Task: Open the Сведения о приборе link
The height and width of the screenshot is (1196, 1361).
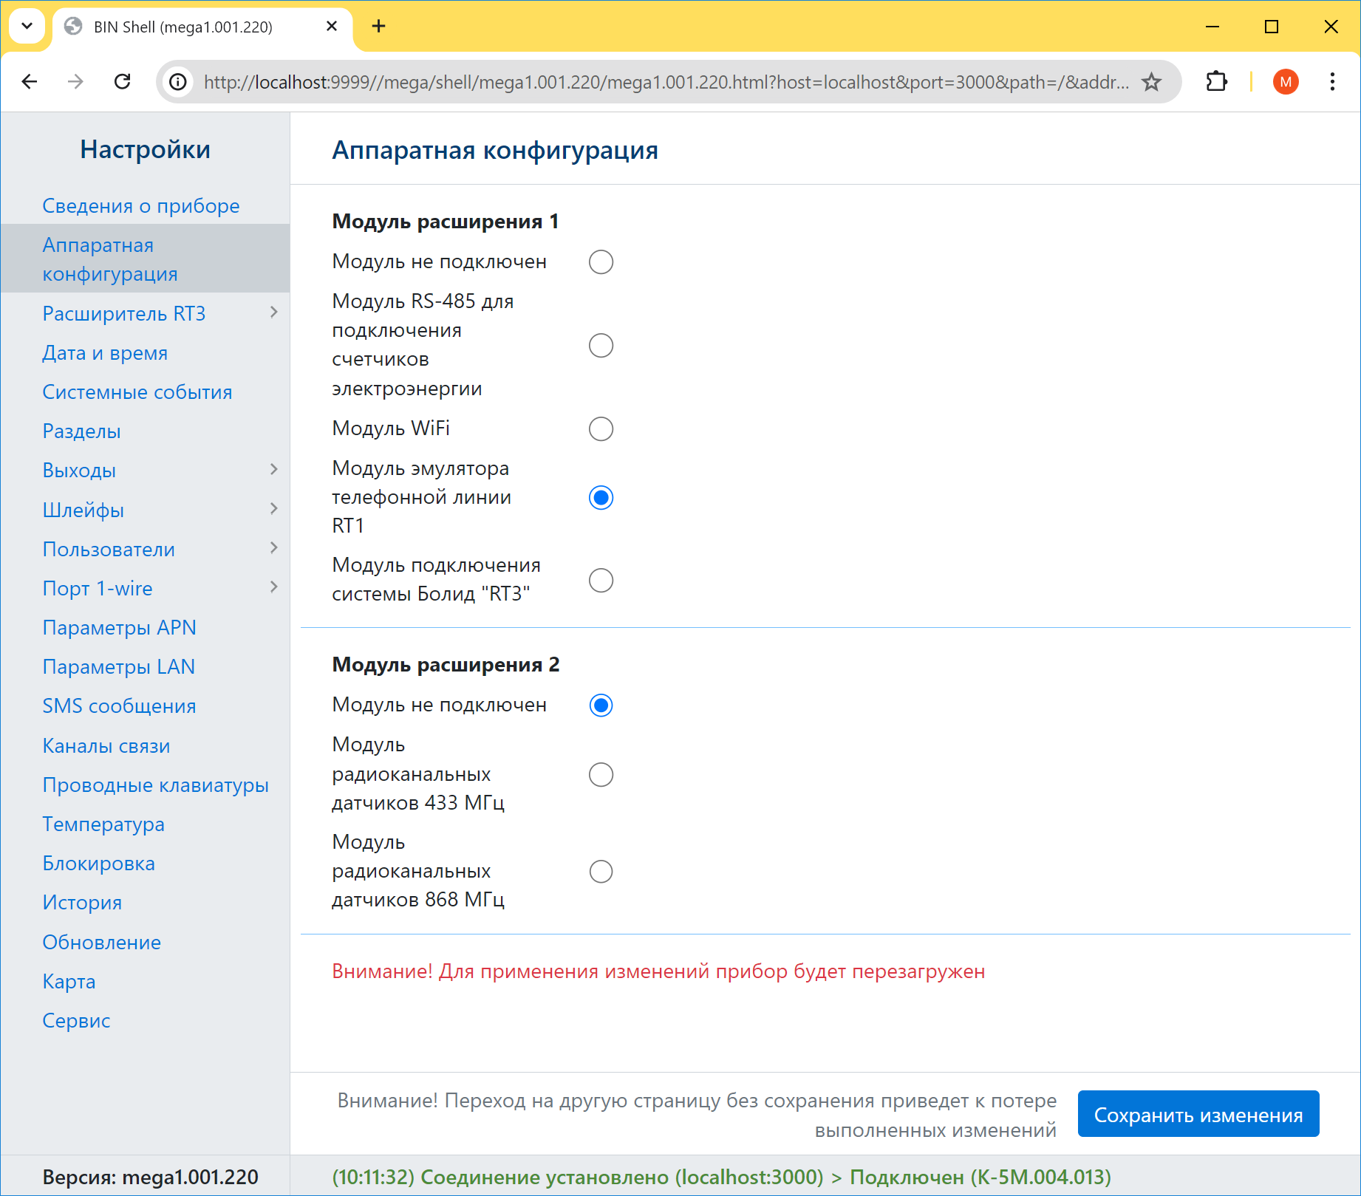Action: 140,206
